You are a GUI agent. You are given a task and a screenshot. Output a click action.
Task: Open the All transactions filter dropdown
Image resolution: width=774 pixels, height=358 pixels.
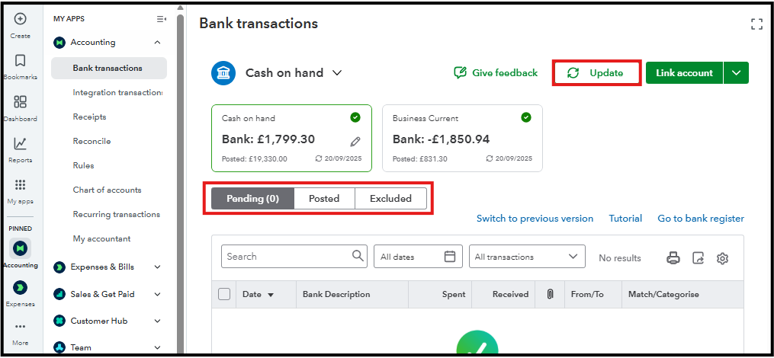[x=527, y=257]
